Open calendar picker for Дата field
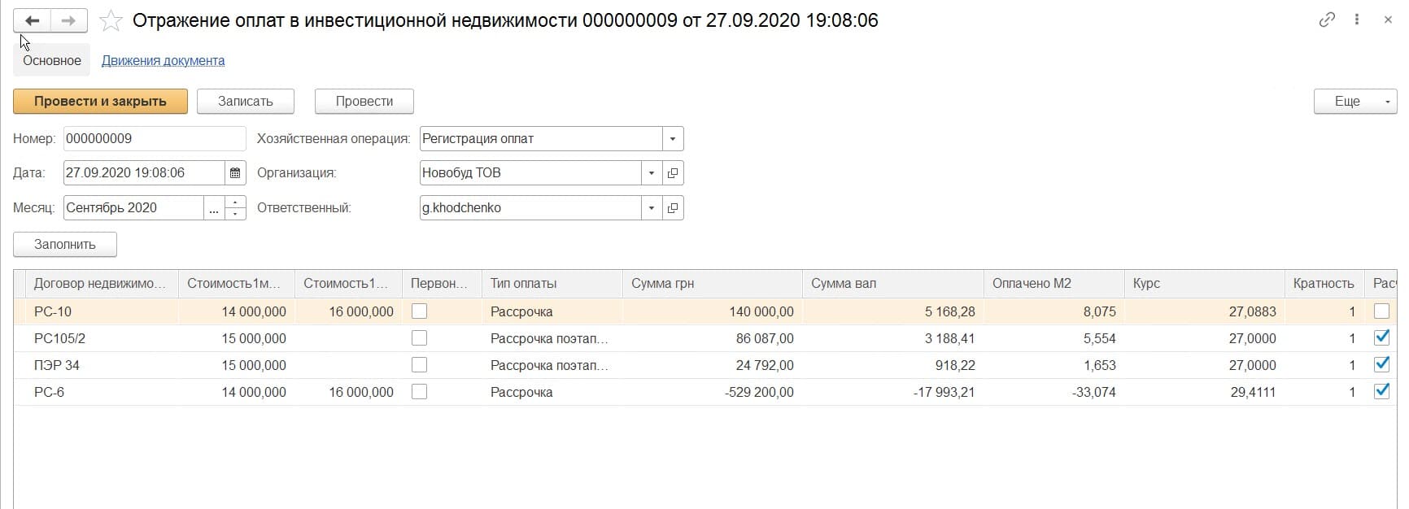 pos(235,173)
